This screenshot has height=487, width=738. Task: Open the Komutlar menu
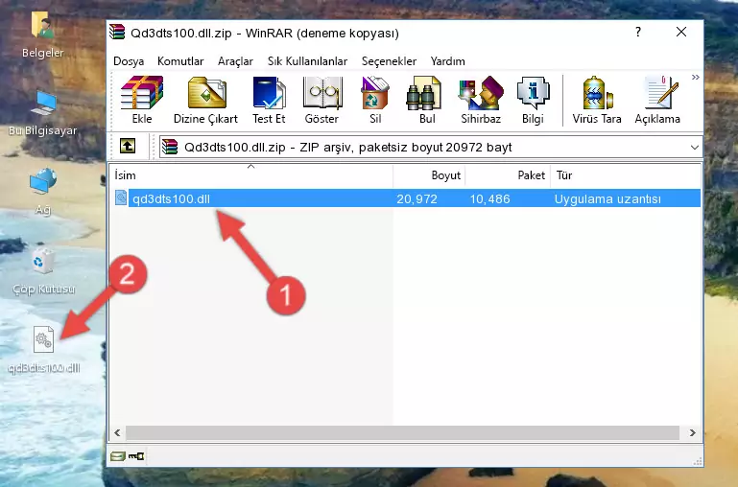(x=180, y=61)
